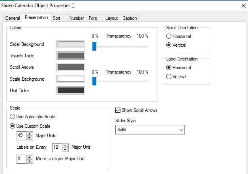Select Vertical label orientation
Image resolution: width=248 pixels, height=174 pixels.
(169, 77)
